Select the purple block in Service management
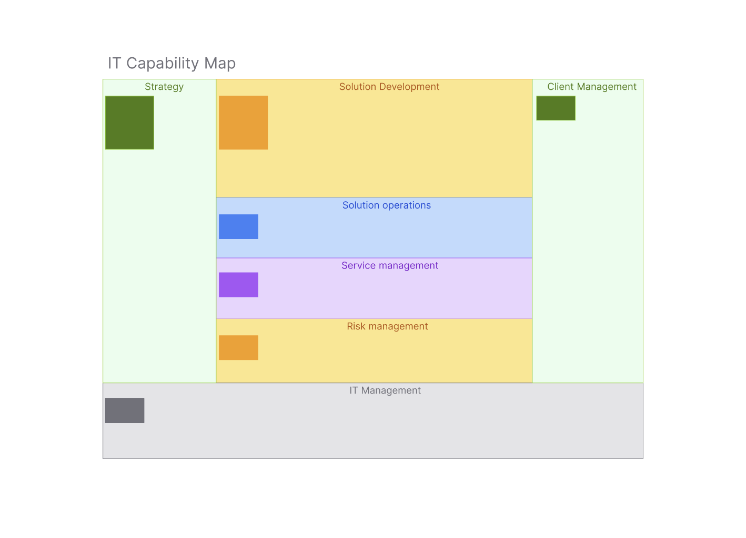Viewport: 746px width, 538px height. [x=238, y=285]
